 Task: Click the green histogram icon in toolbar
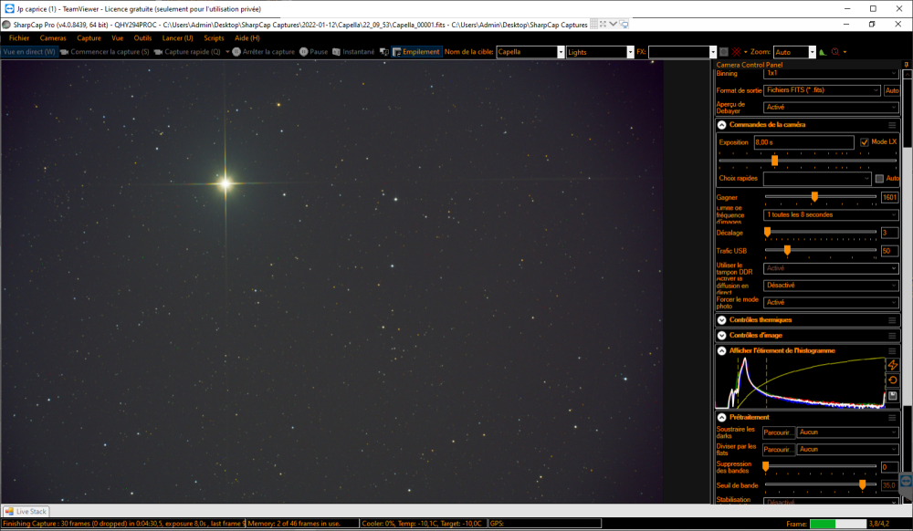click(x=823, y=52)
